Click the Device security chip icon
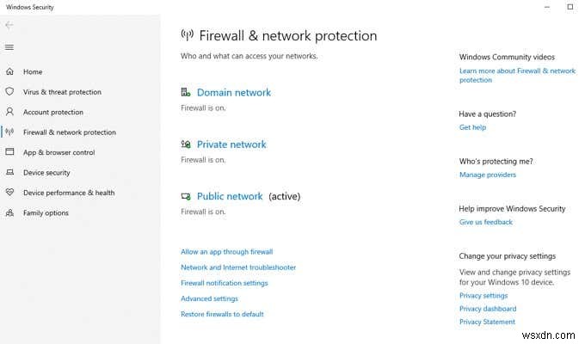This screenshot has width=585, height=344. tap(9, 173)
